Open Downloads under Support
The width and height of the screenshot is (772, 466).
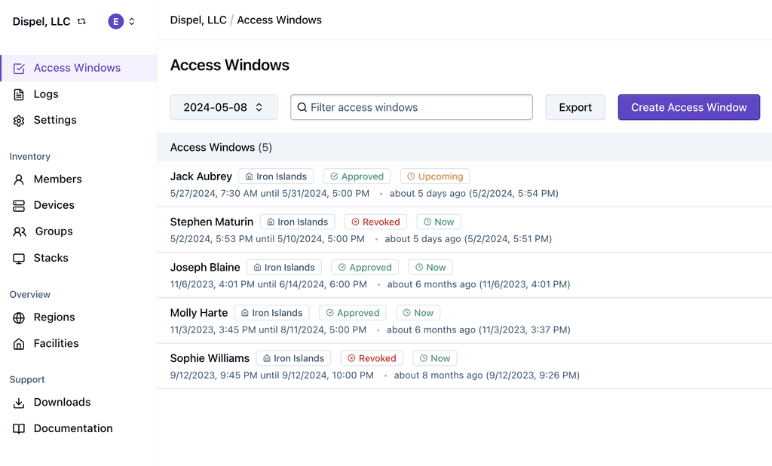(62, 403)
